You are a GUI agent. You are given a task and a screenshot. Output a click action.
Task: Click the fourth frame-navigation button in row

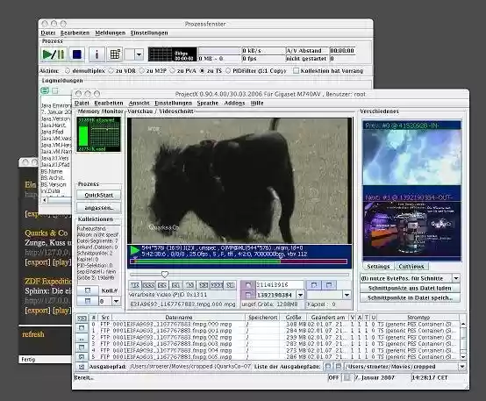tap(175, 284)
